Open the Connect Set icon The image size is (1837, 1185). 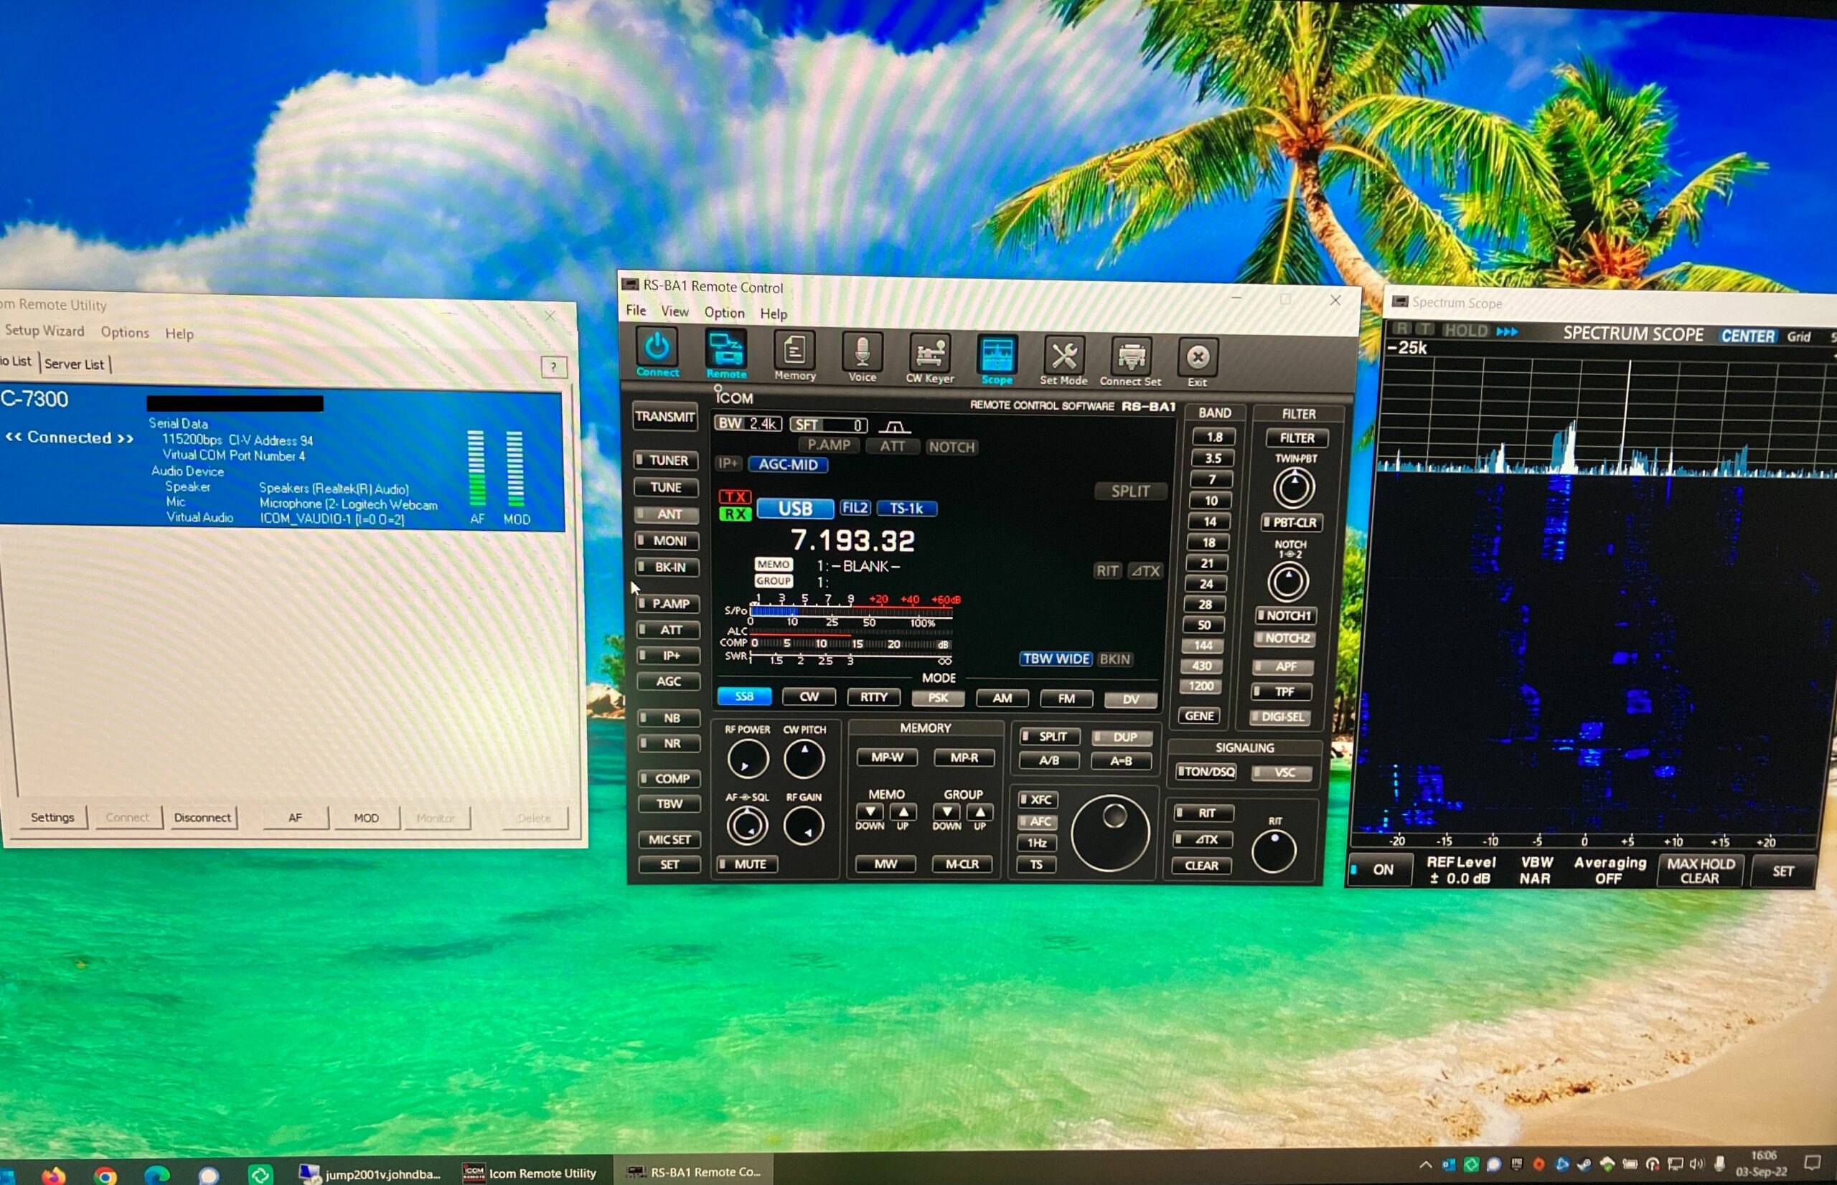coord(1130,361)
